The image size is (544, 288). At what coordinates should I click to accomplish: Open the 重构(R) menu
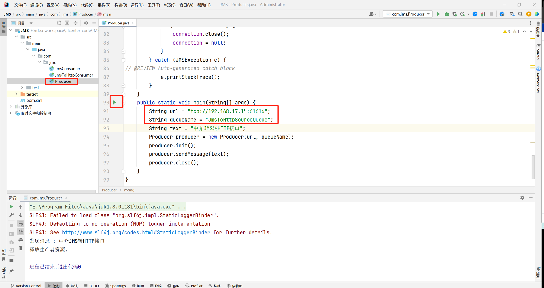pos(104,5)
